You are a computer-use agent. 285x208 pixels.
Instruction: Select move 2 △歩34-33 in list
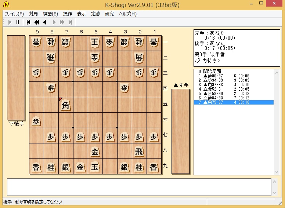pyautogui.click(x=234, y=80)
